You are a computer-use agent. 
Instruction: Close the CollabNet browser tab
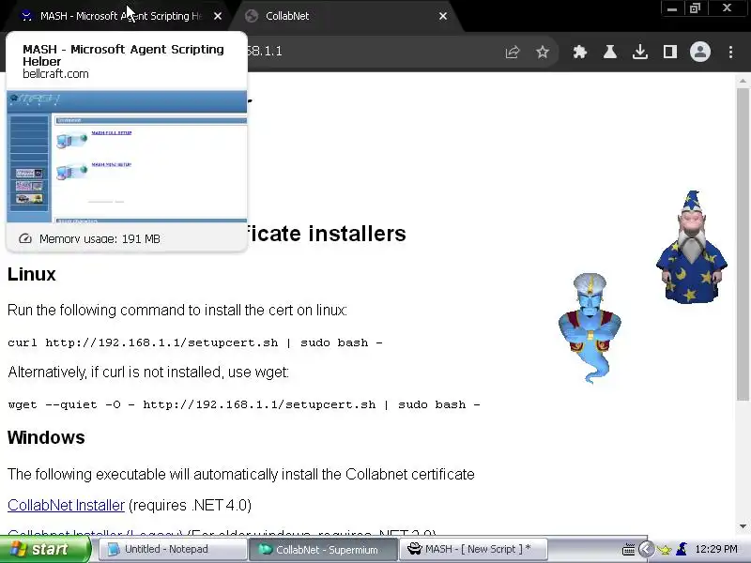pyautogui.click(x=443, y=16)
